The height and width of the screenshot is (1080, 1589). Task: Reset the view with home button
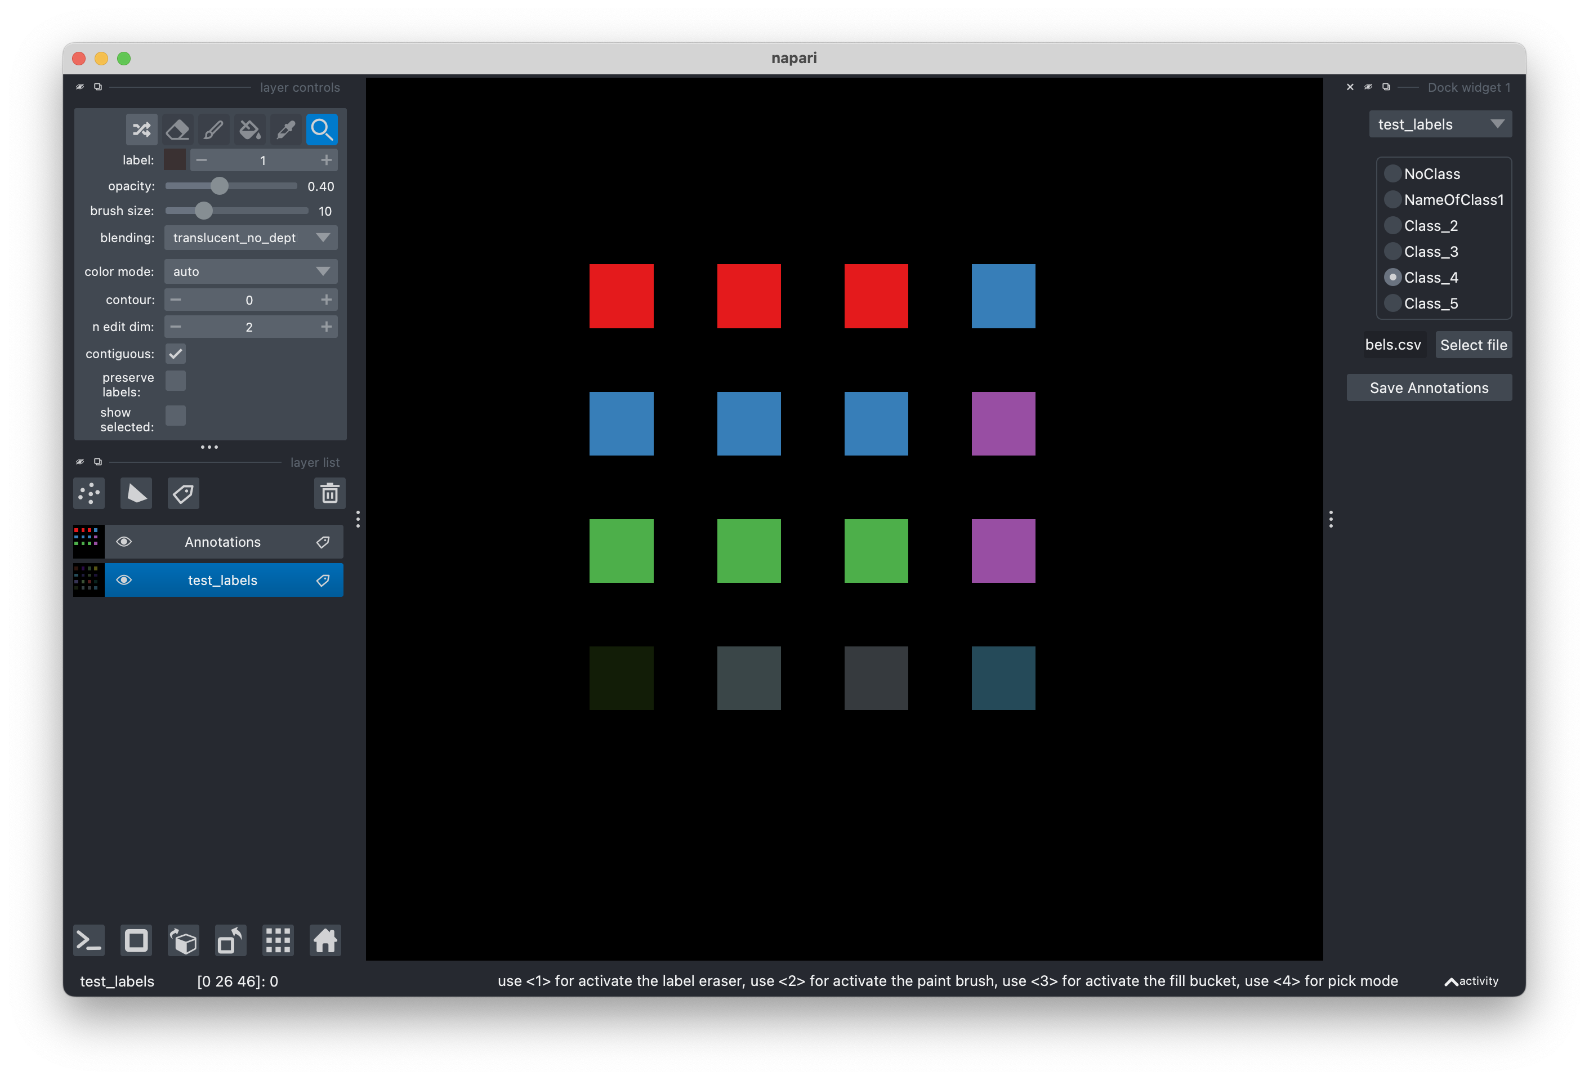[325, 940]
